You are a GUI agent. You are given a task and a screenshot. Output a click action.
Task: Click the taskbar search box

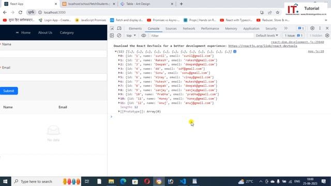(x=46, y=181)
